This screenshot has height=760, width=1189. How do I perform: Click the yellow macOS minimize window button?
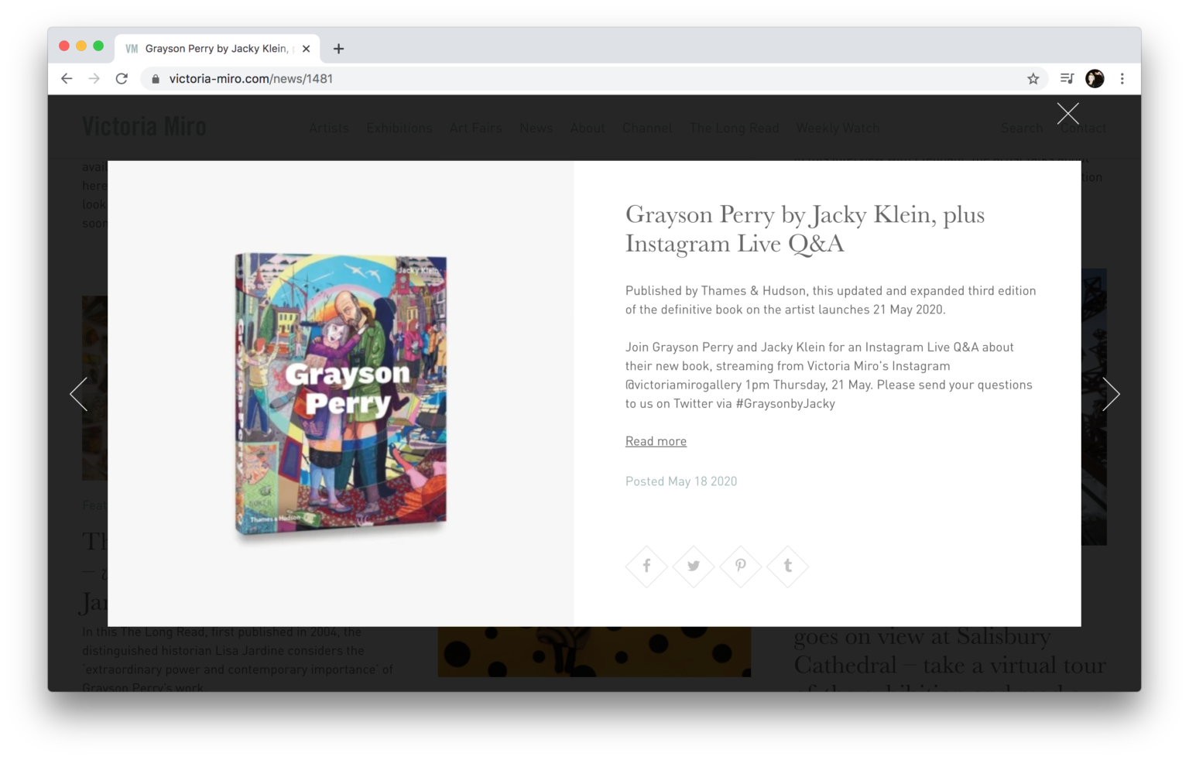click(81, 46)
